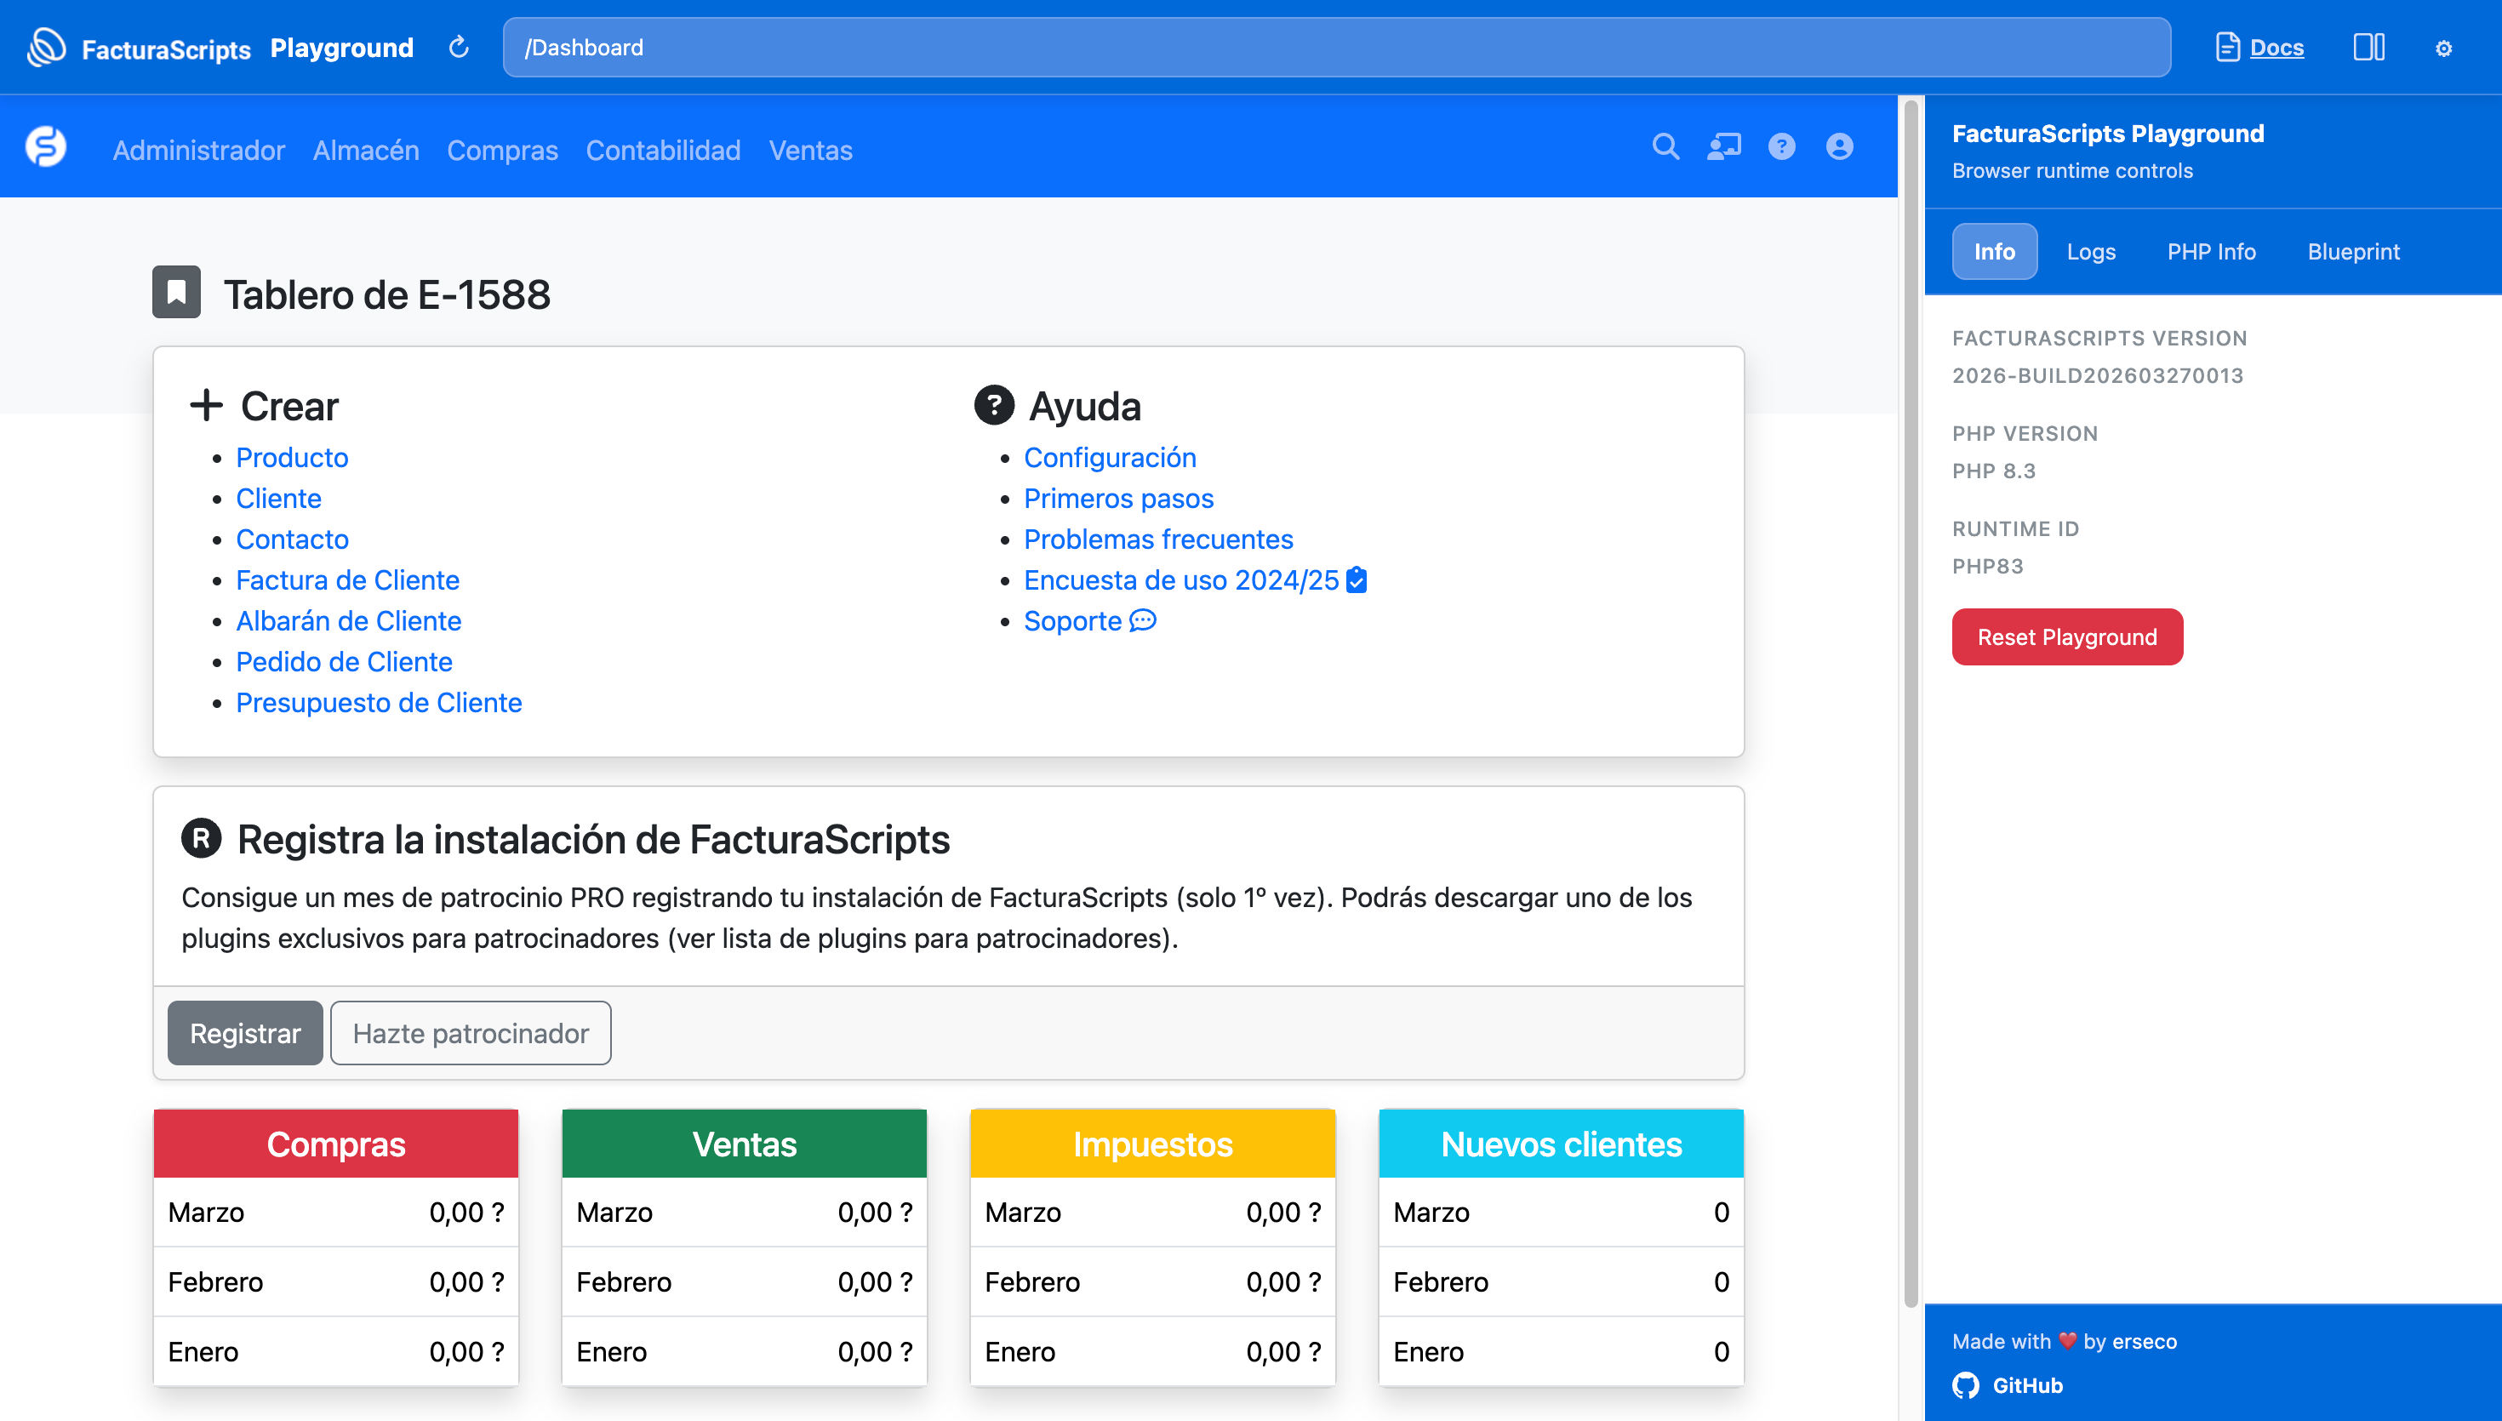Open the Ventas menu in navbar

point(811,151)
